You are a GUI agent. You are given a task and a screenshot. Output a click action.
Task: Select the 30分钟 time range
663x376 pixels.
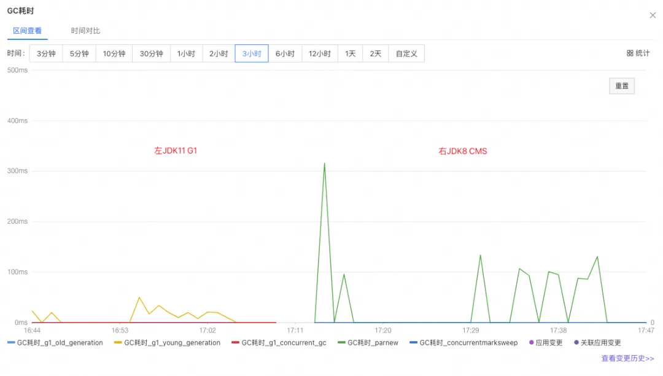[x=152, y=53]
